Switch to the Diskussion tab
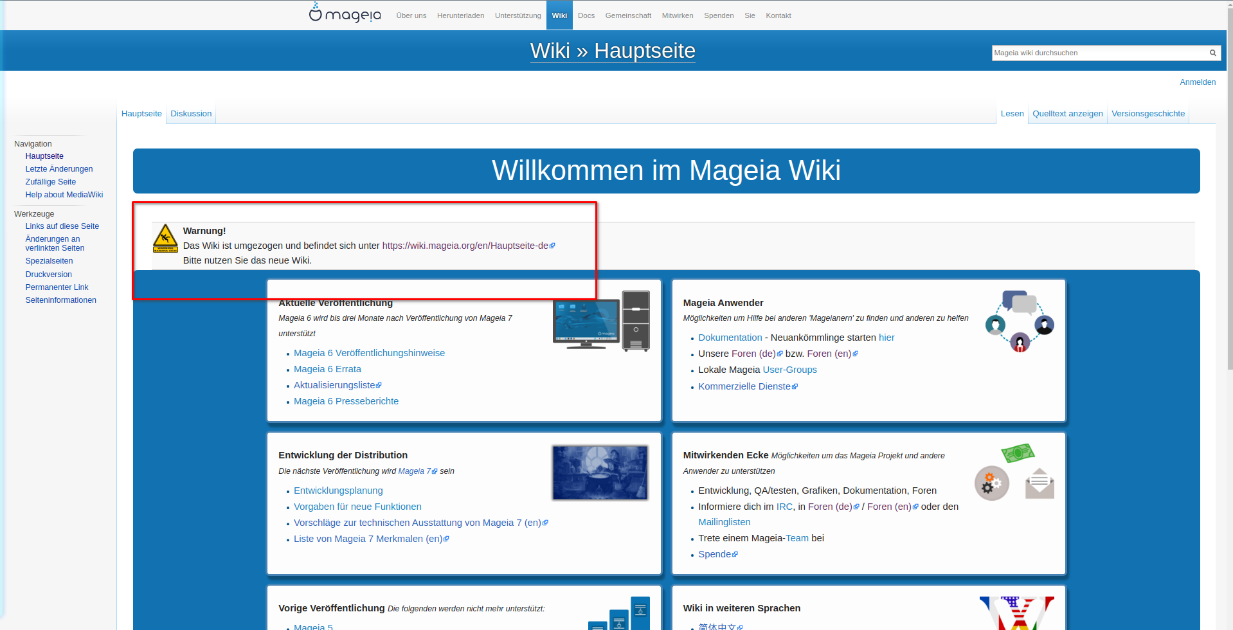This screenshot has height=630, width=1233. [x=191, y=114]
